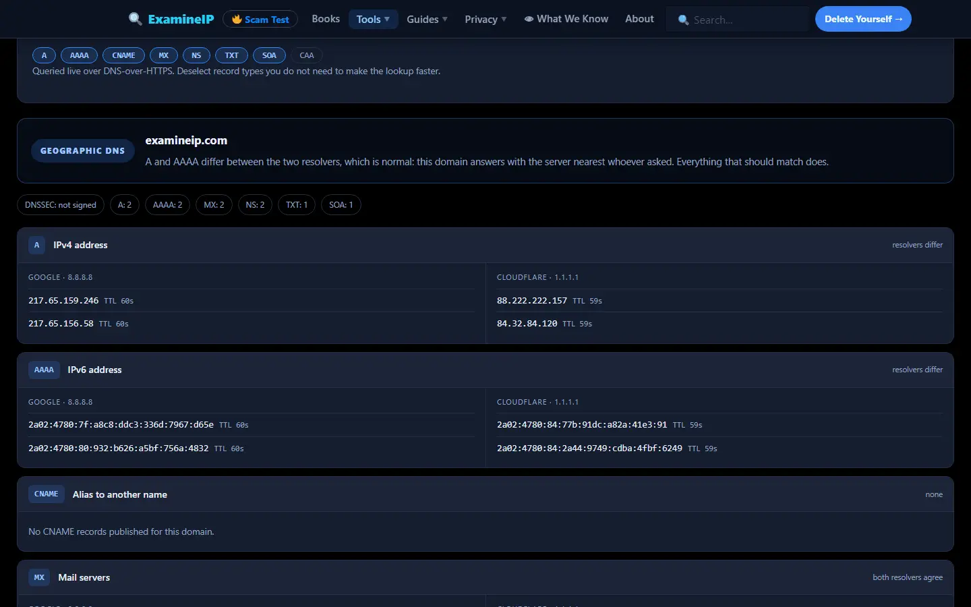Toggle the A record type filter
This screenshot has height=607, width=971.
tap(45, 55)
